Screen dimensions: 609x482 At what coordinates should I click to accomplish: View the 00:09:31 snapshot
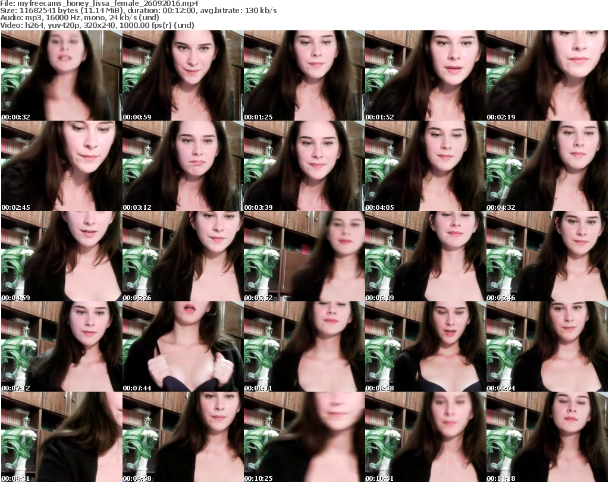tap(61, 437)
